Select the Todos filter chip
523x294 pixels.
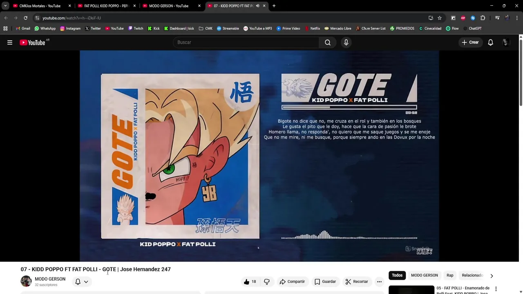click(x=397, y=275)
